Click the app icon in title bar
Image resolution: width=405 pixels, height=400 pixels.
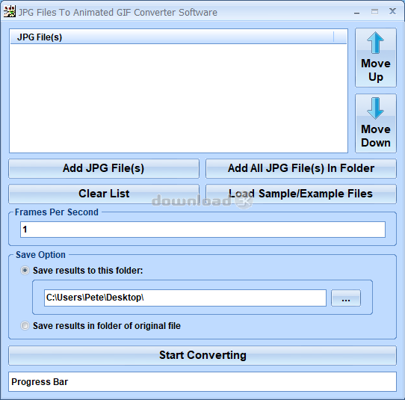(10, 12)
